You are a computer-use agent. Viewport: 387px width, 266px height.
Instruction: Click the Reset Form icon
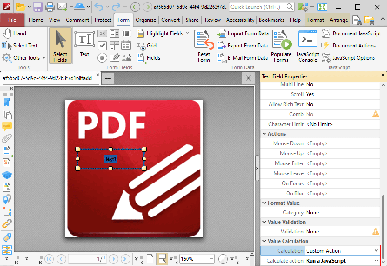tap(204, 40)
